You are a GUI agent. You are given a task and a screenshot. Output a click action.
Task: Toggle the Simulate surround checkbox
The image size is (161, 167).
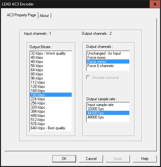pos(88,77)
